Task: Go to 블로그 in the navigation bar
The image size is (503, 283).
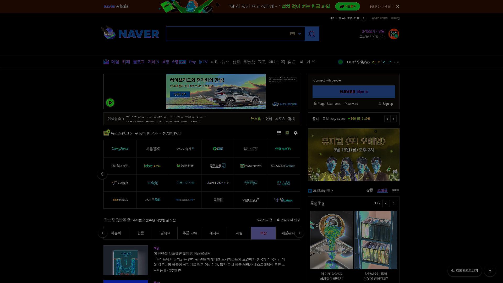Action: coord(139,62)
